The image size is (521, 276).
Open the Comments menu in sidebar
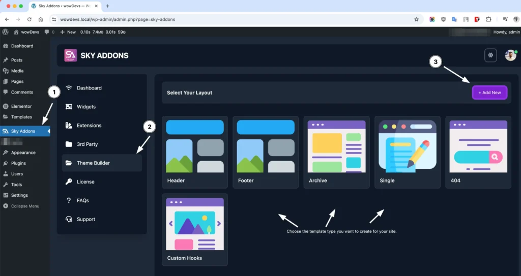(x=25, y=93)
